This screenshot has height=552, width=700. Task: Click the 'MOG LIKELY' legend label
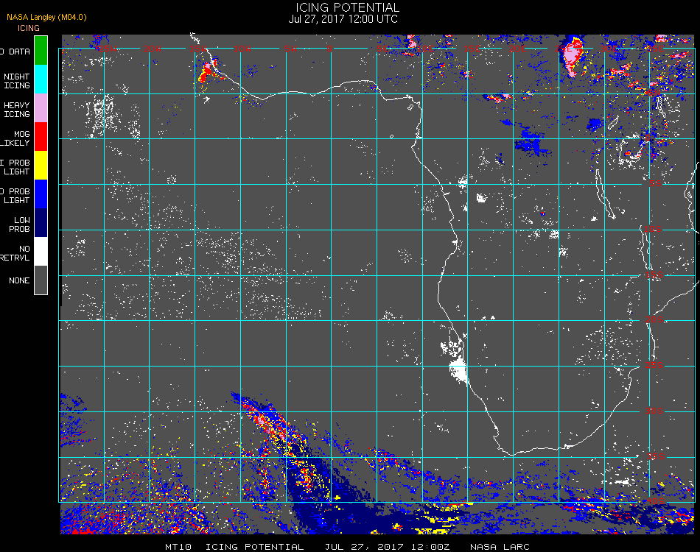(15, 138)
